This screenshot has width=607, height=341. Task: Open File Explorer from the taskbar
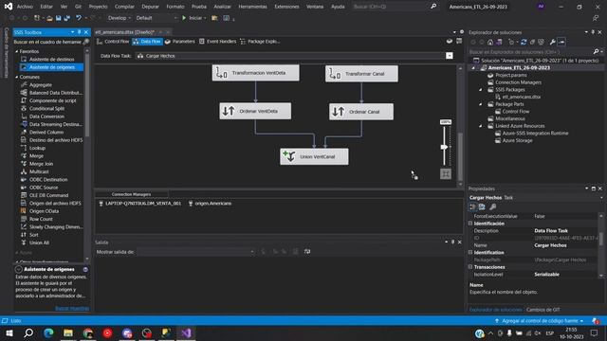68,332
